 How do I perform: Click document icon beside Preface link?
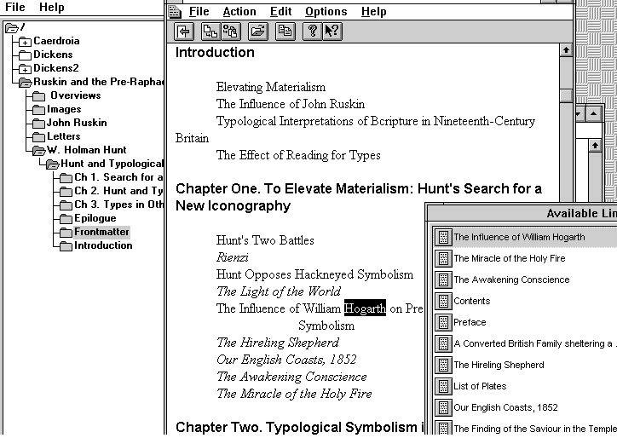click(x=443, y=322)
